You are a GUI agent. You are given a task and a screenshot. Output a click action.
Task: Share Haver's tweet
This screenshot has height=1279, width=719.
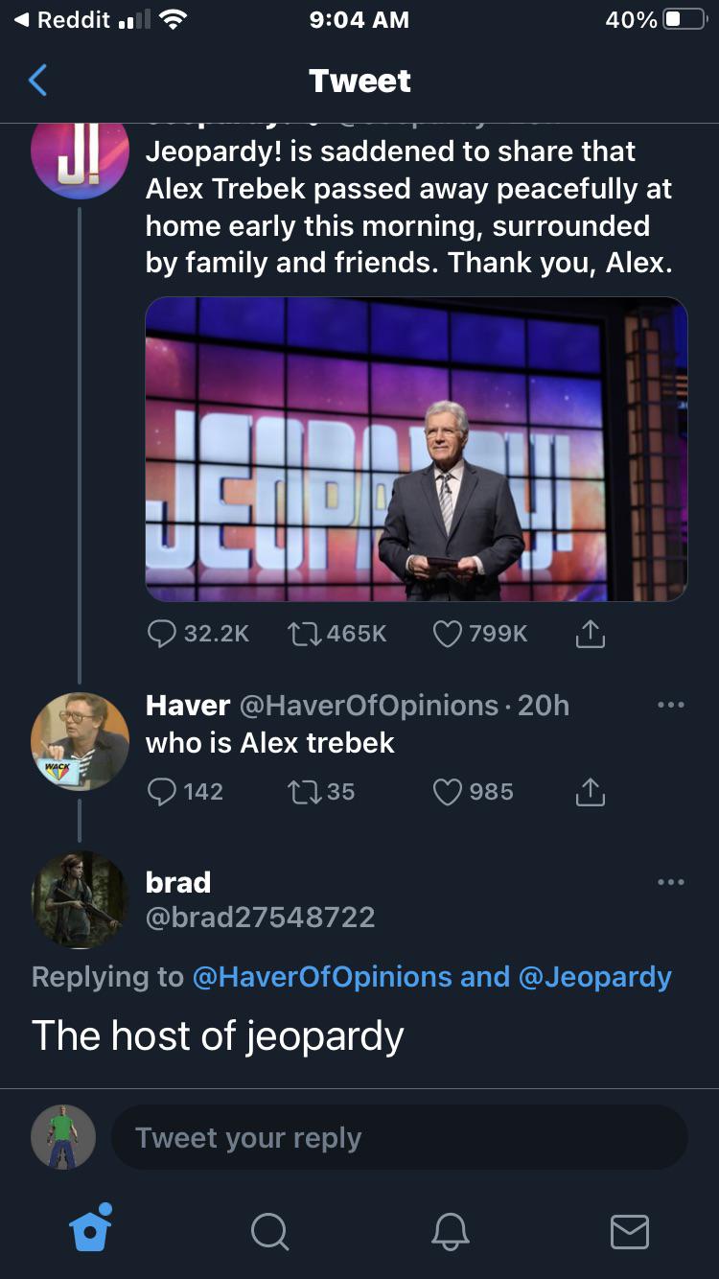click(x=590, y=792)
